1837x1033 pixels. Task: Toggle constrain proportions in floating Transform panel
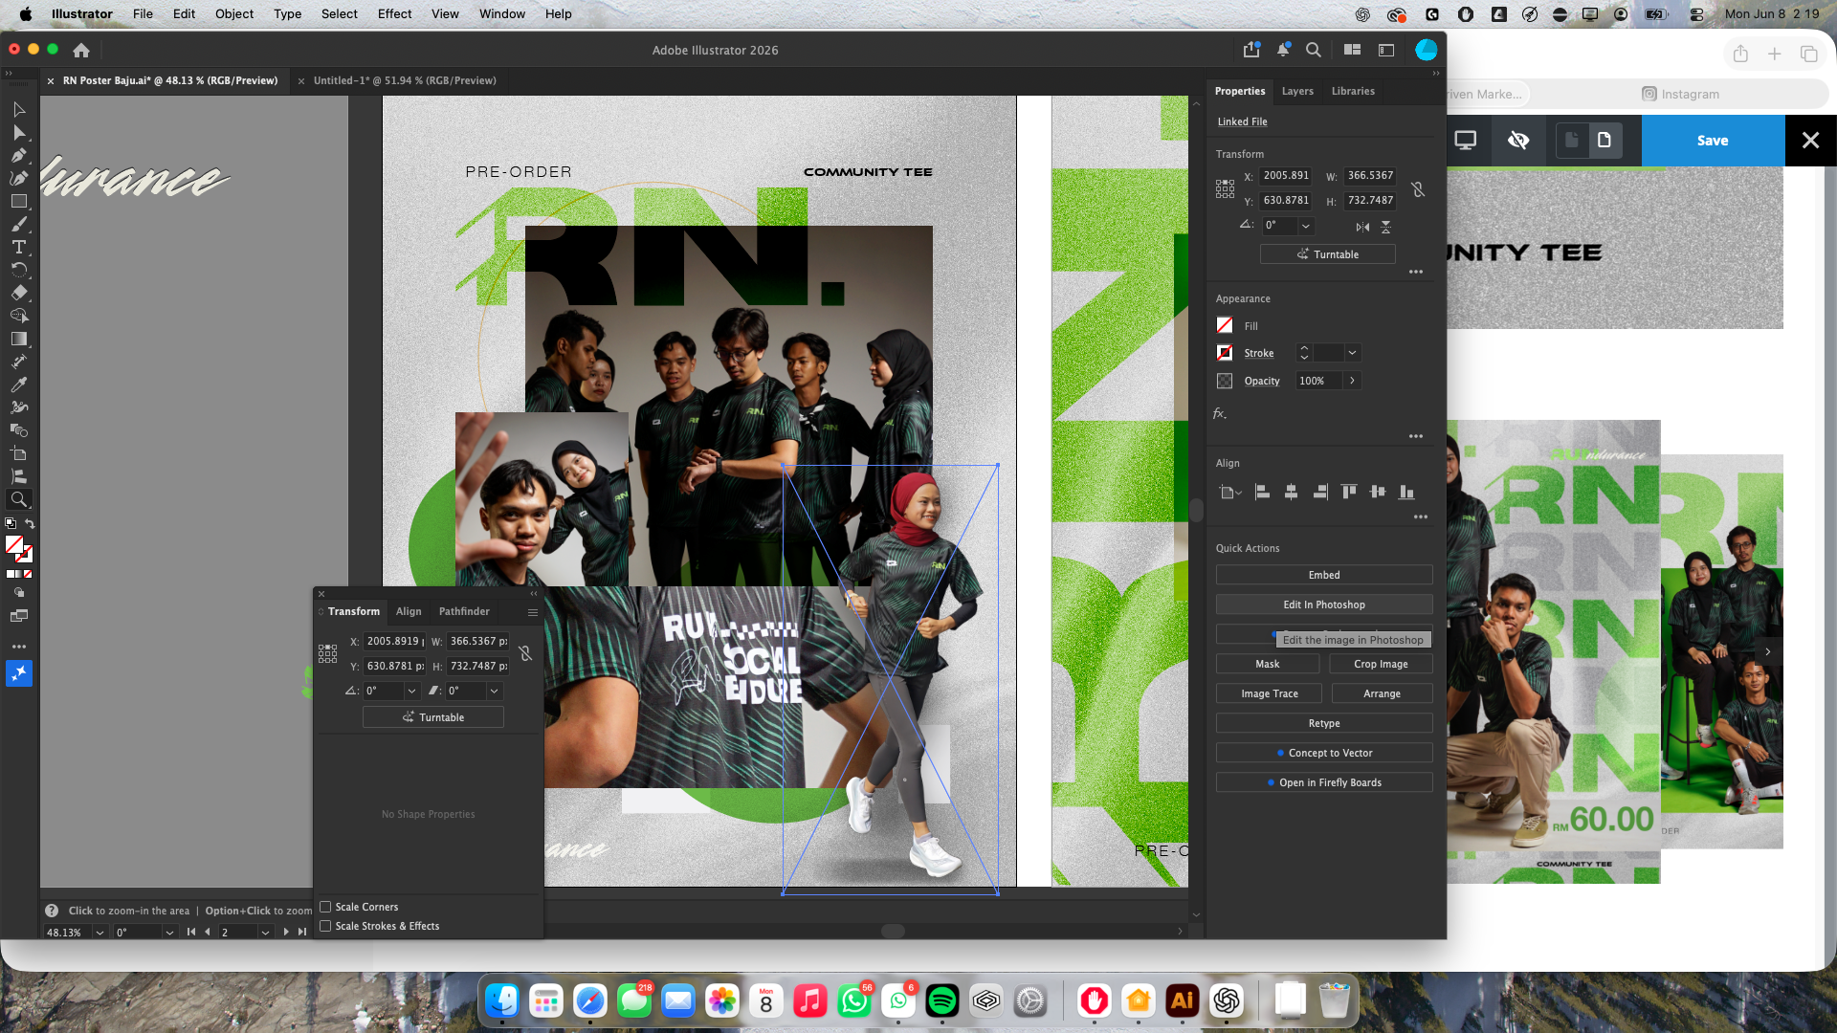click(525, 653)
